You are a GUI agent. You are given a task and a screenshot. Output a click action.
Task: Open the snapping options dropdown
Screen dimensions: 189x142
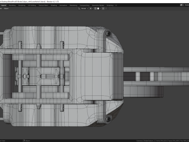tap(99, 9)
